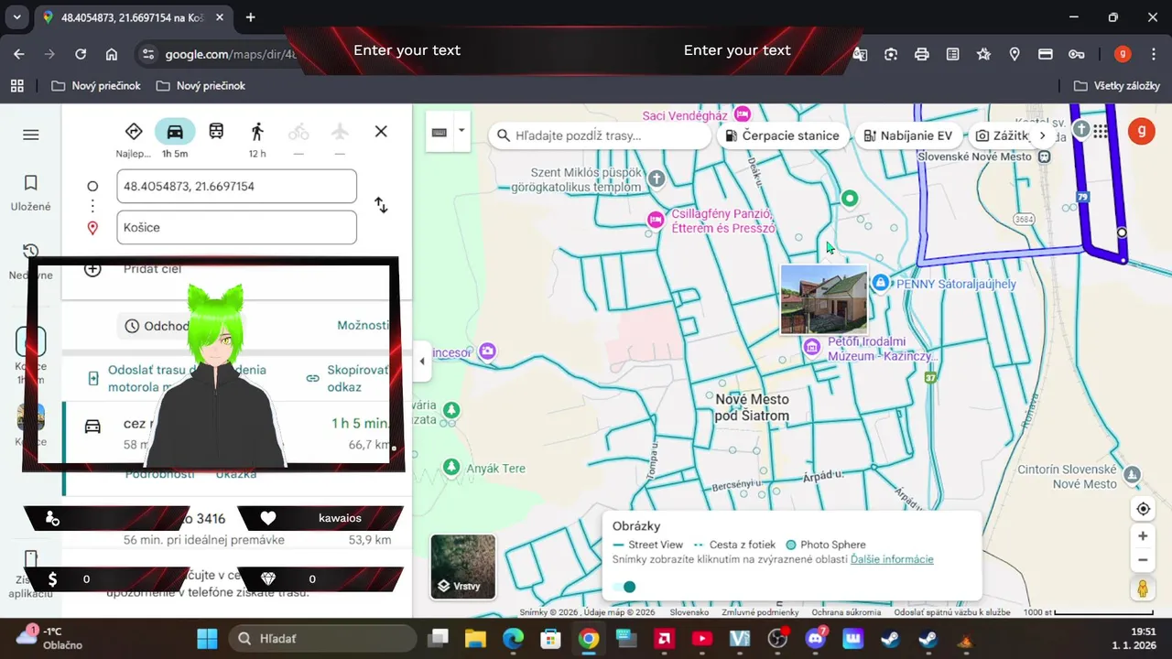The width and height of the screenshot is (1172, 659).
Task: Open Všetky záložky bookmarks folder
Action: tap(1117, 85)
